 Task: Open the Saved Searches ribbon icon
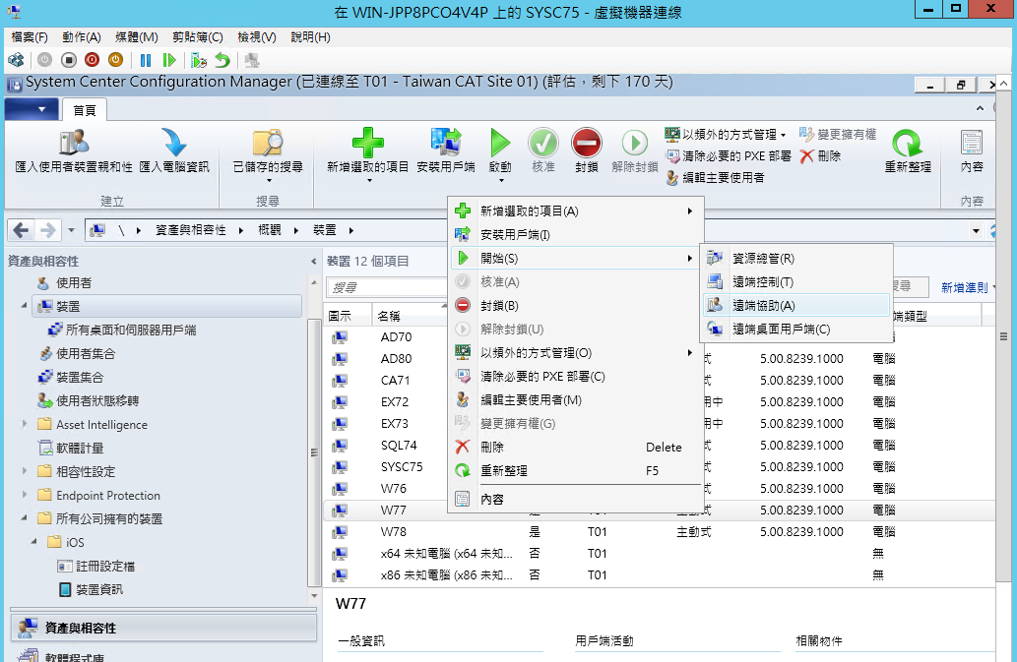pos(268,142)
